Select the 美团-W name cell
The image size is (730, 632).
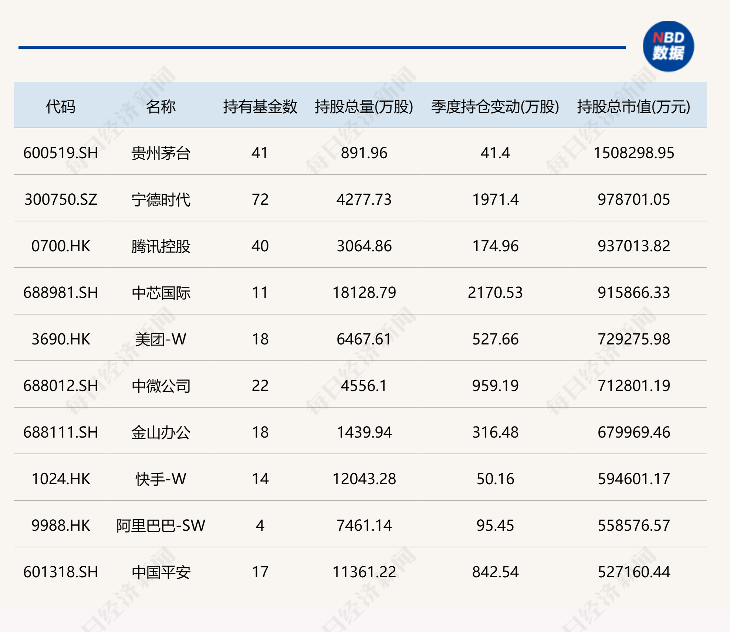pos(161,339)
